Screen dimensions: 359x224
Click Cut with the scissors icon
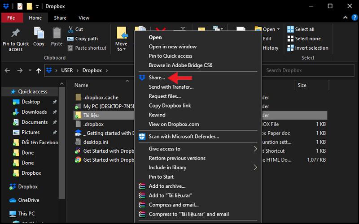pyautogui.click(x=75, y=29)
